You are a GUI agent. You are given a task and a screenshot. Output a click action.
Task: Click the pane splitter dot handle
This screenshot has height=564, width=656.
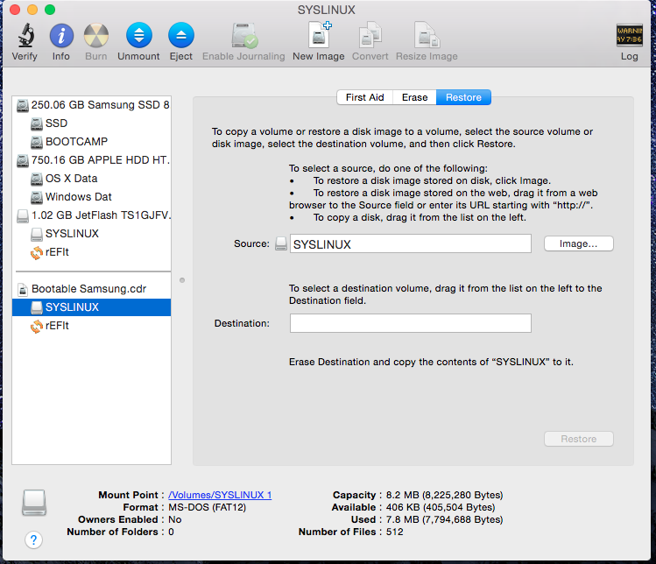(182, 280)
